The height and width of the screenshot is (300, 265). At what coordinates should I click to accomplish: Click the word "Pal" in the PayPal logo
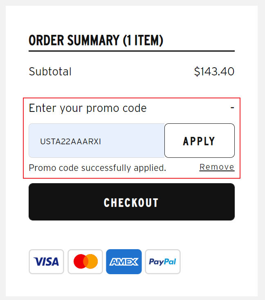(x=170, y=261)
